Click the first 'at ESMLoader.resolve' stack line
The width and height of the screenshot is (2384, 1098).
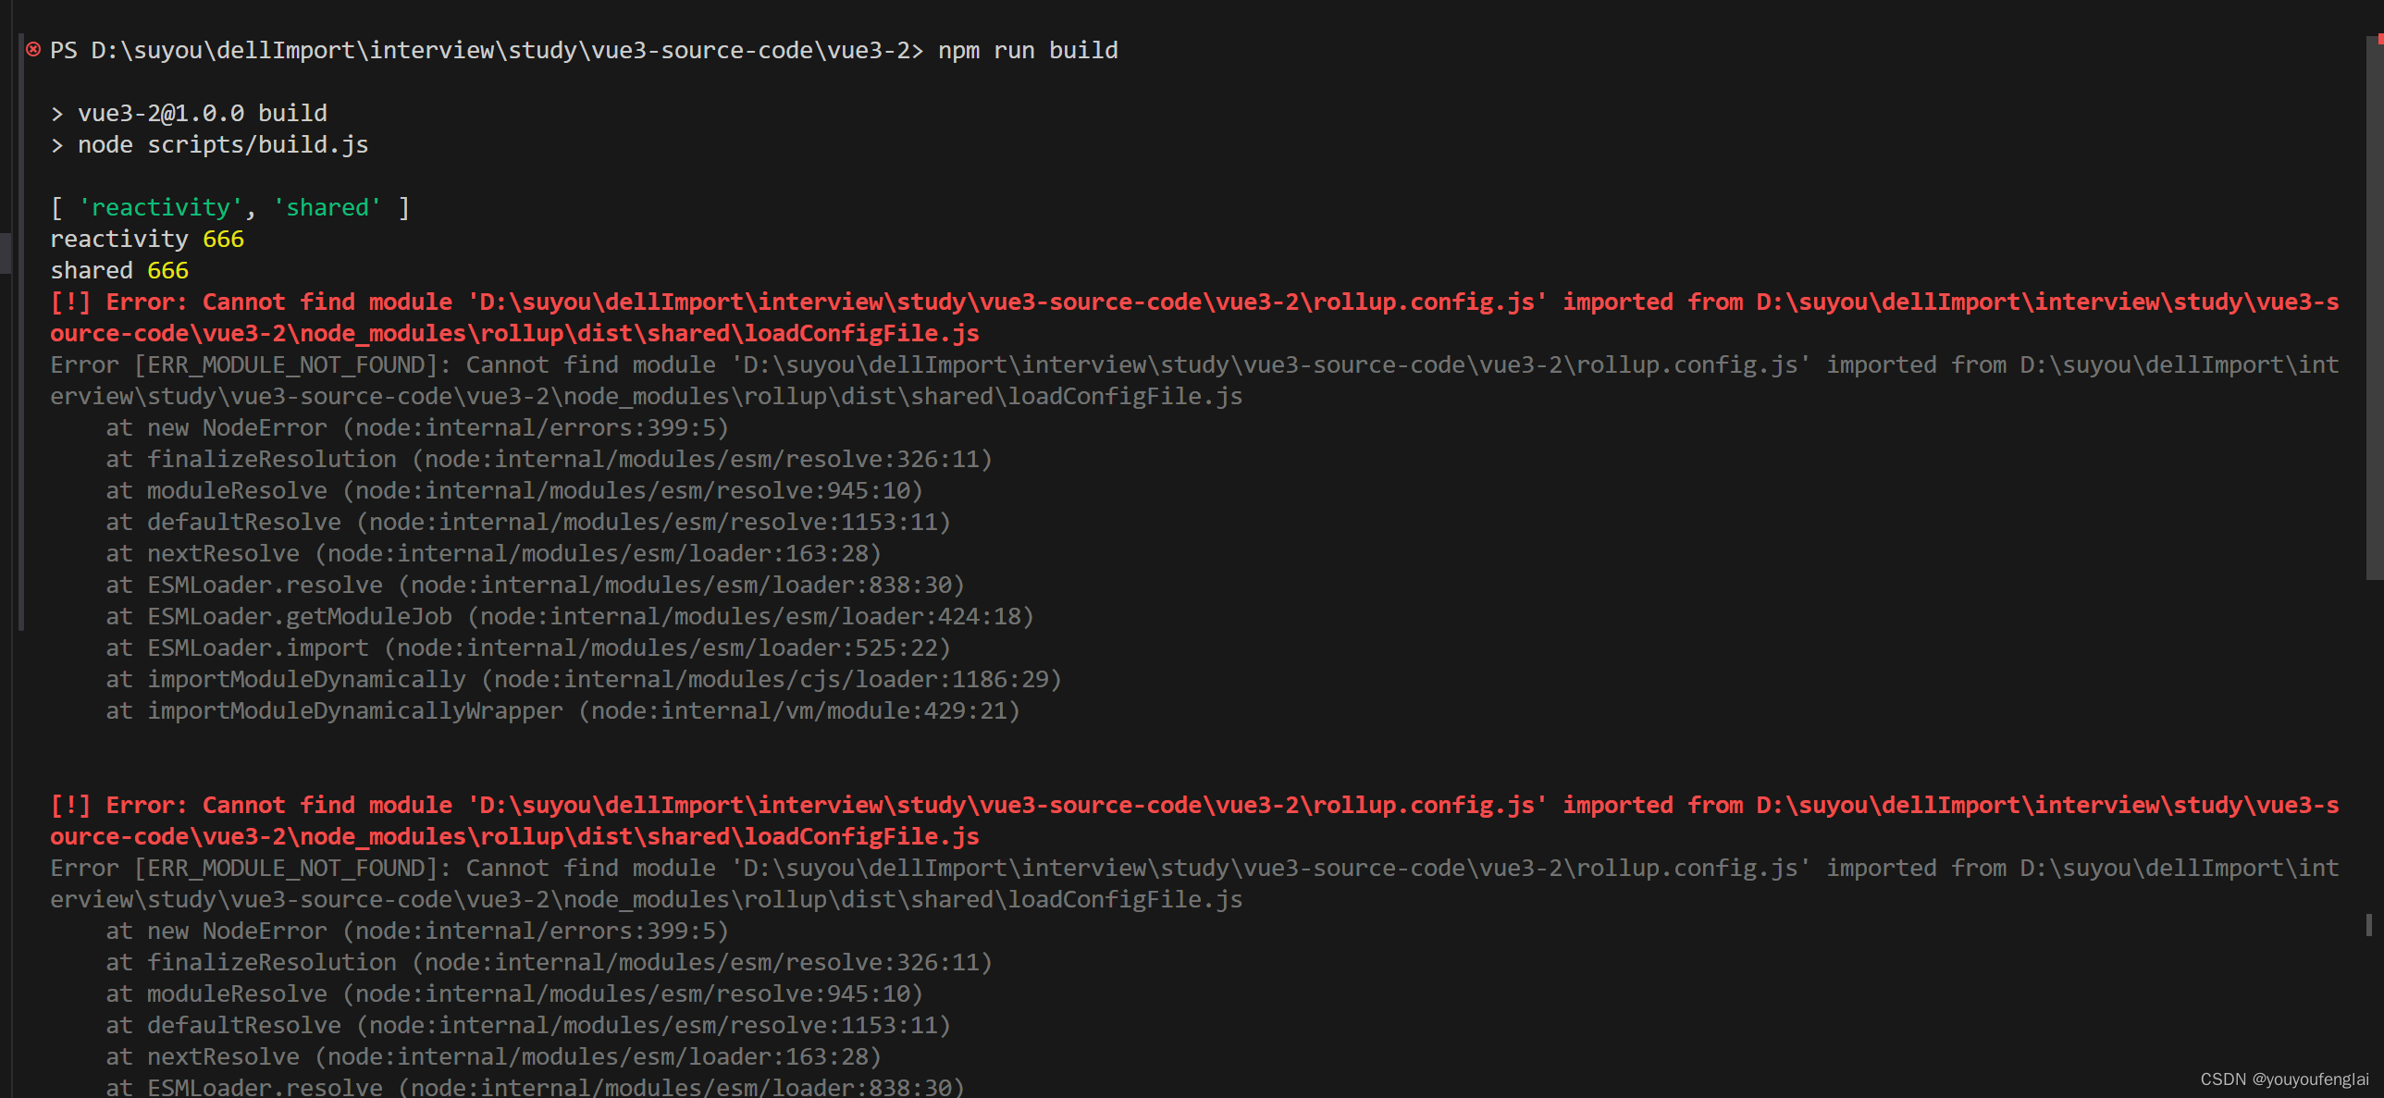[535, 585]
